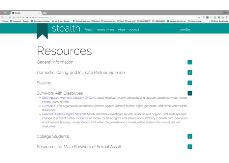The image size is (229, 163).
Task: Click the Resources page heading
Action: (64, 51)
